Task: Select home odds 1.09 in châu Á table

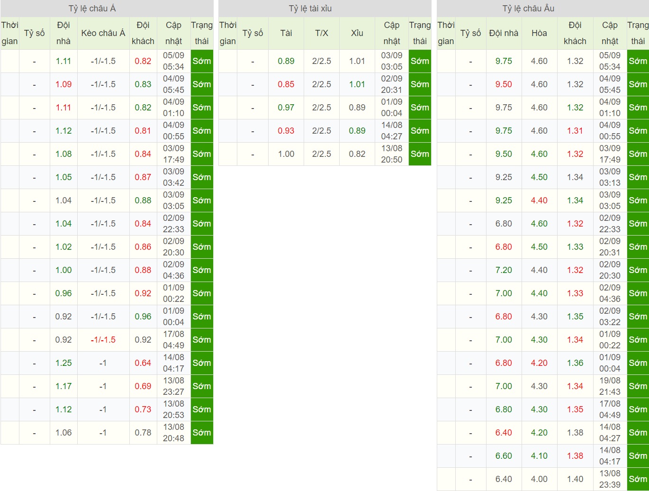Action: [x=63, y=84]
